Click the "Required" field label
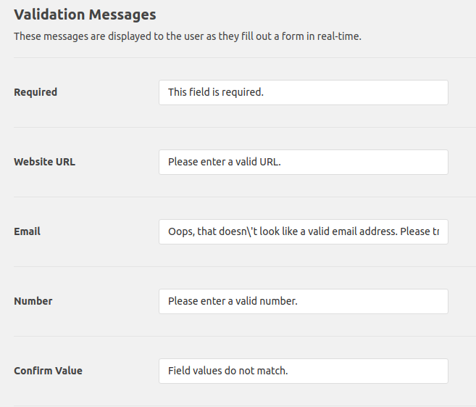Image resolution: width=476 pixels, height=407 pixels. (x=36, y=92)
